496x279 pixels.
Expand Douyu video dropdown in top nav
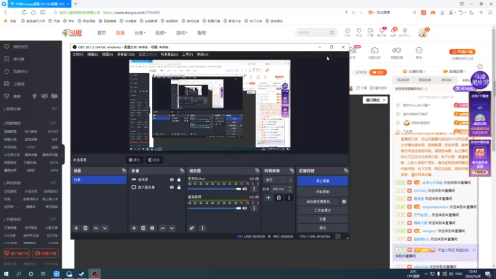tap(161, 33)
